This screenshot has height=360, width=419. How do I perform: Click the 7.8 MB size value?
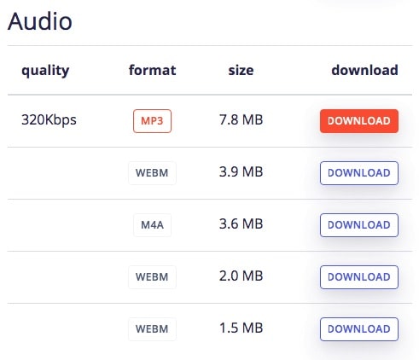pos(241,119)
